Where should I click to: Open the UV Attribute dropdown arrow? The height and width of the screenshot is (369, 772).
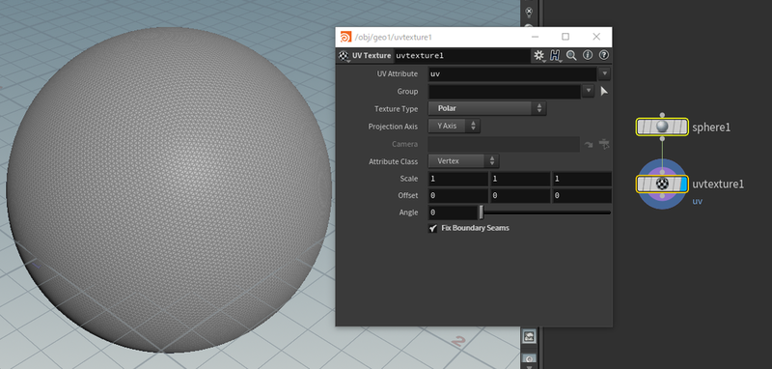(604, 74)
